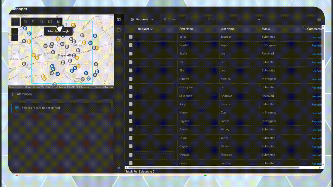Open Records link for Nancy Carr
The image size is (333, 187).
[317, 113]
